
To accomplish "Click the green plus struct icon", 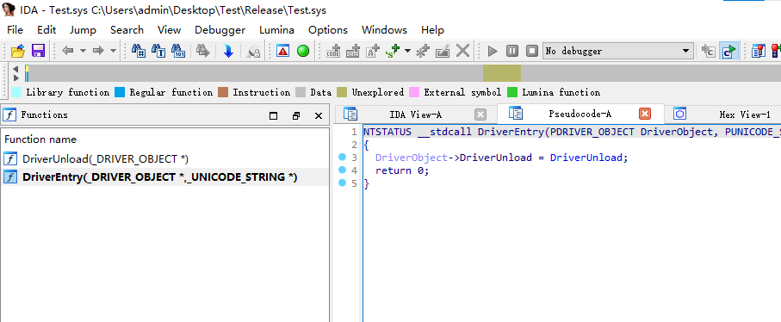I will (393, 51).
